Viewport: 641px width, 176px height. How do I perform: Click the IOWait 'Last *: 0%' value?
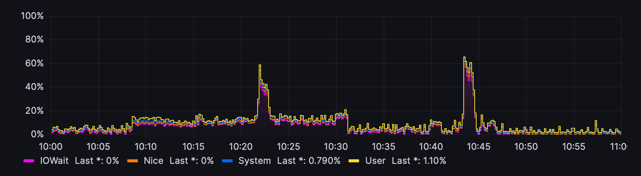click(97, 161)
